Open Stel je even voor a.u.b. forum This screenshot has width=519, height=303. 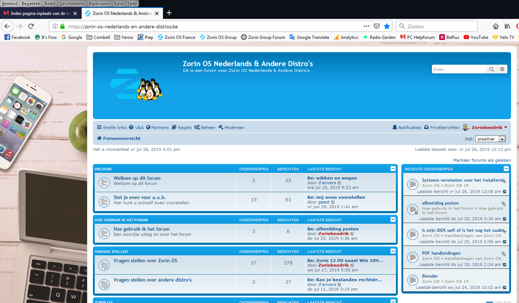point(140,197)
